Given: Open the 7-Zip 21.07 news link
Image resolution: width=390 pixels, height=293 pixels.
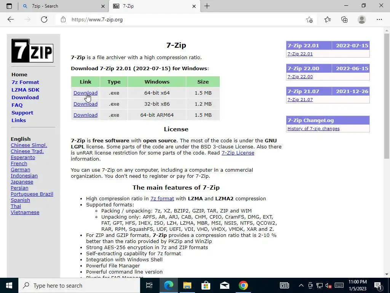Looking at the screenshot, I should click(x=300, y=100).
